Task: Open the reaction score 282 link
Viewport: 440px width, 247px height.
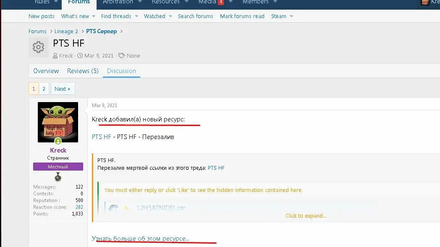Action: [79, 207]
